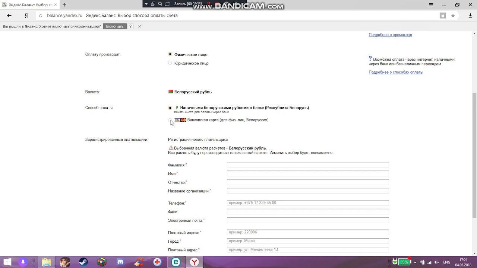Click the page vertical scrollbar thumb
Viewport: 477px width, 268px height.
(x=474, y=155)
